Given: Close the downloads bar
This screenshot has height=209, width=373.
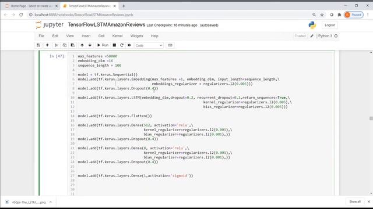Looking at the screenshot, I should [x=369, y=201].
